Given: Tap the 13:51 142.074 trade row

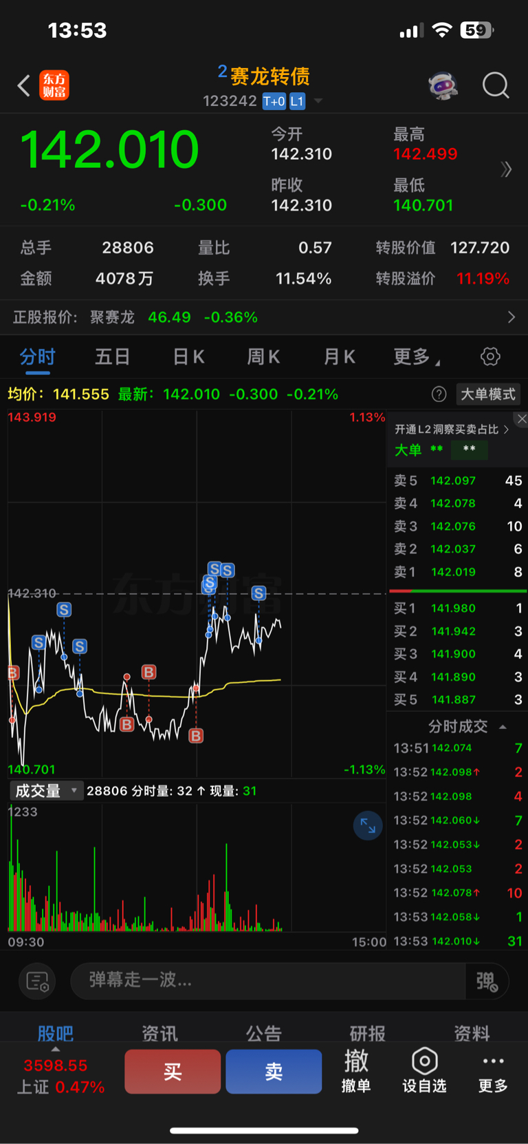Looking at the screenshot, I should [458, 748].
